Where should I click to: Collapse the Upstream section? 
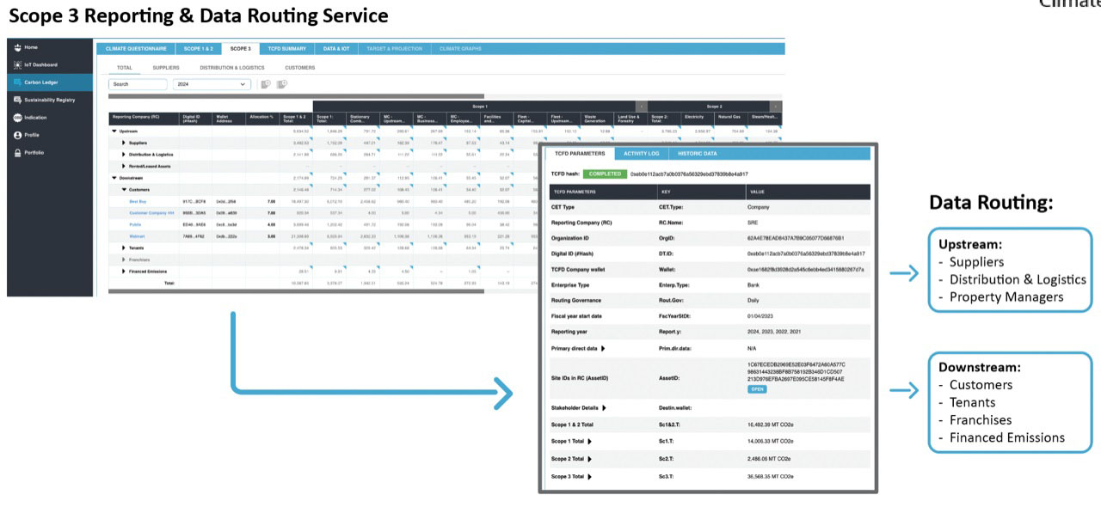pyautogui.click(x=114, y=130)
